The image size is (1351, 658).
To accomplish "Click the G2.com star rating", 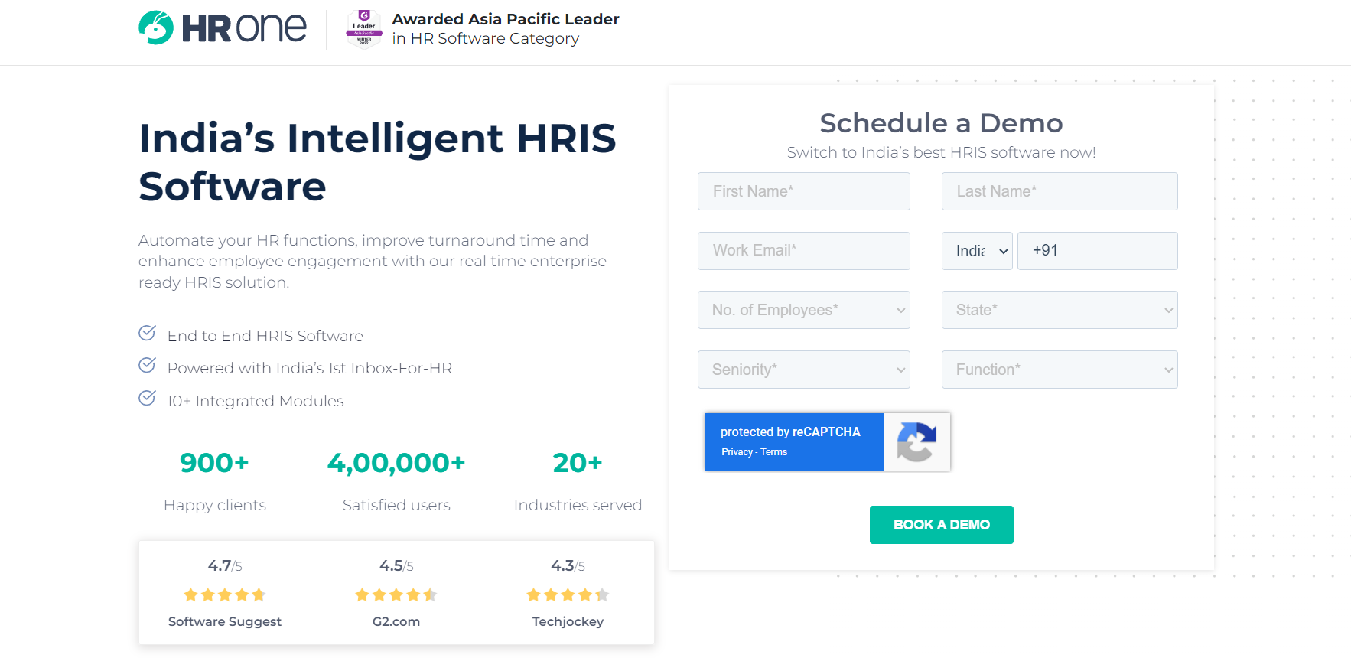I will coord(396,594).
